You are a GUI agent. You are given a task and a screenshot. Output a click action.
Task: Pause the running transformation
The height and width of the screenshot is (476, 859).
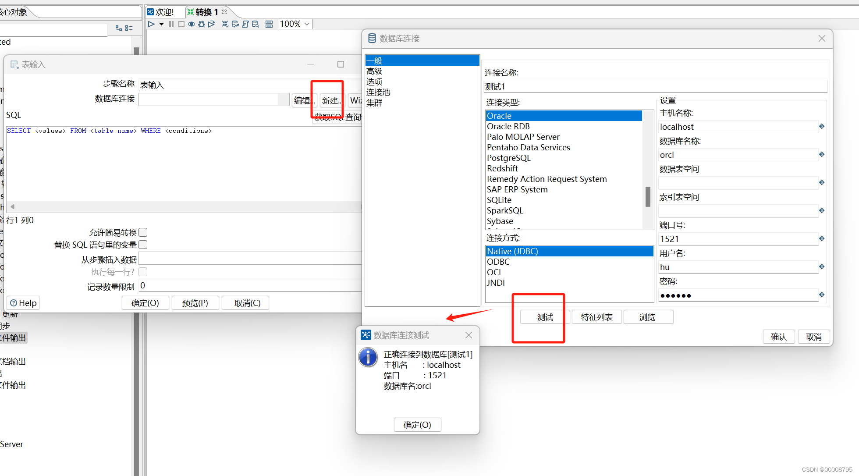171,24
